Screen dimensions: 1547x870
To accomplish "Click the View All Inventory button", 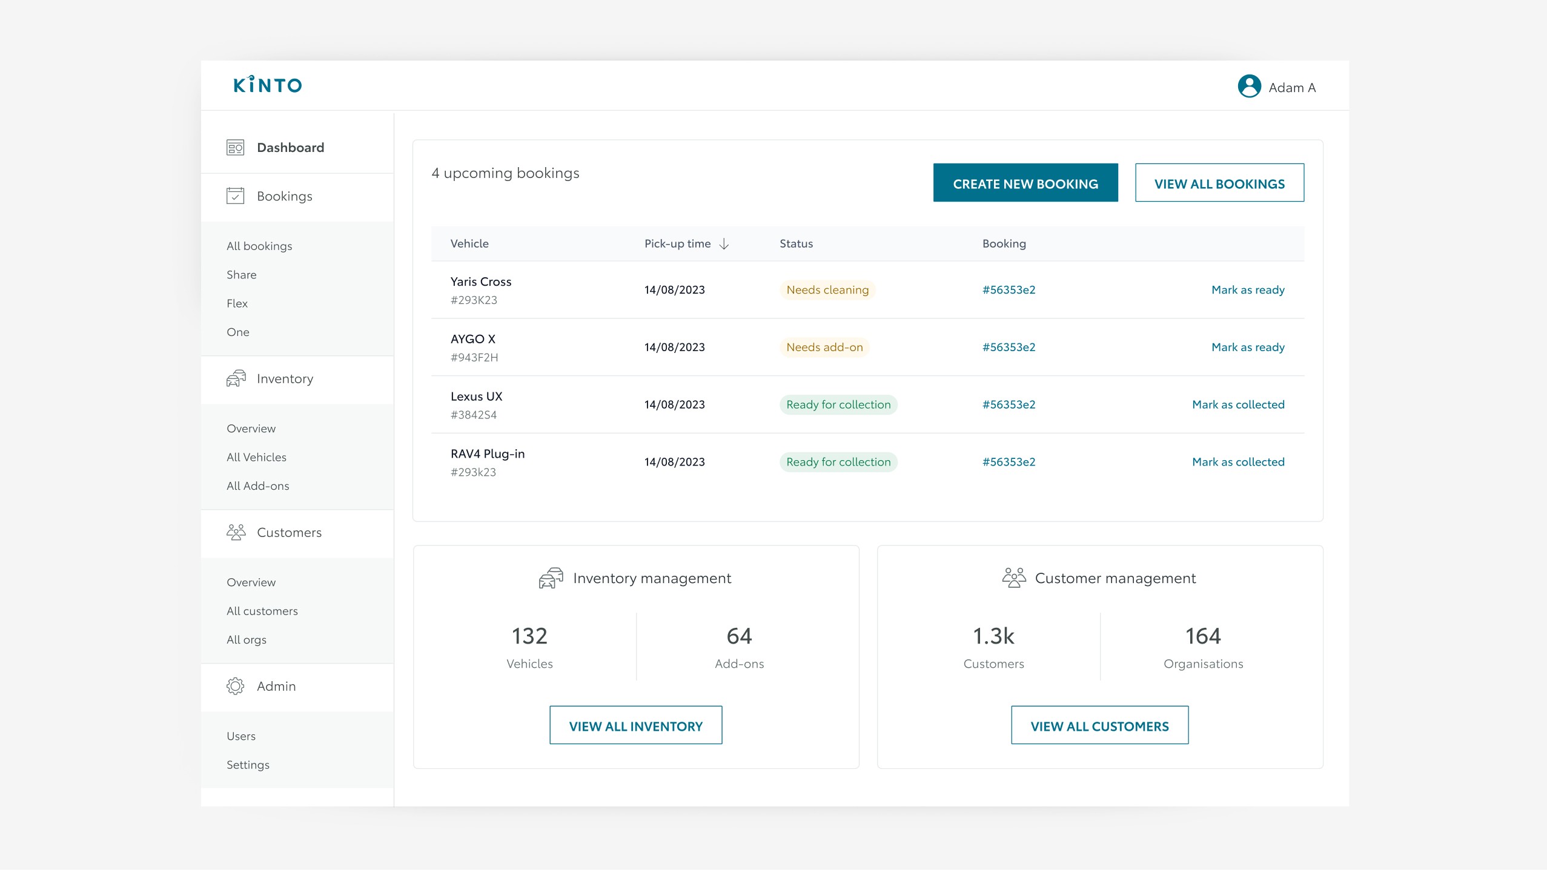I will [x=635, y=725].
